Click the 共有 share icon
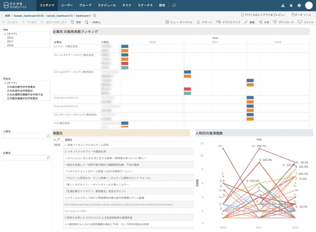 click(261, 22)
